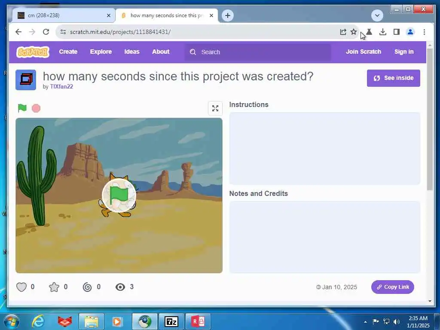Screen dimensions: 440x330
Task: Reload the current page
Action: 46,32
